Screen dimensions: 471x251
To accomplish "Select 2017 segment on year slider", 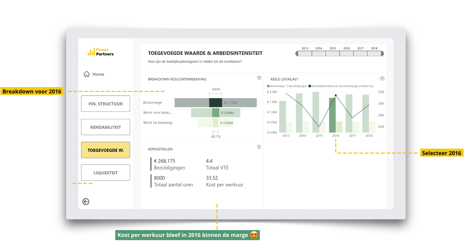I will (x=360, y=53).
